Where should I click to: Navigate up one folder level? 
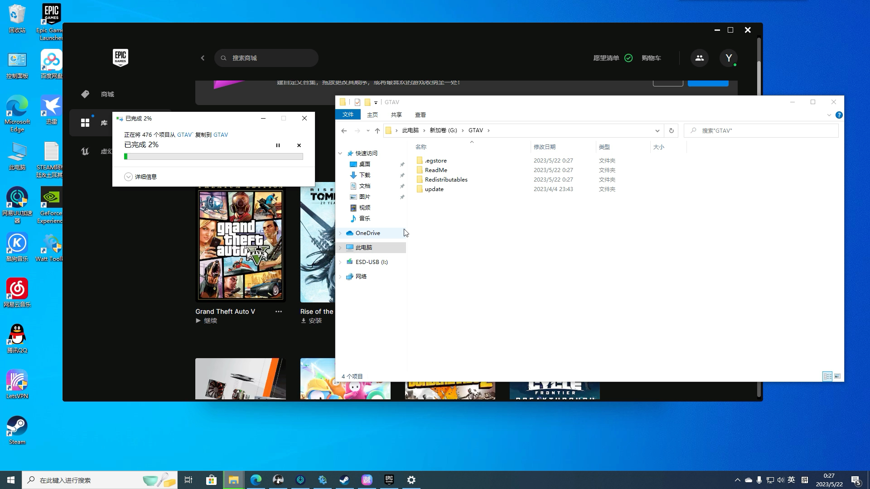tap(377, 130)
